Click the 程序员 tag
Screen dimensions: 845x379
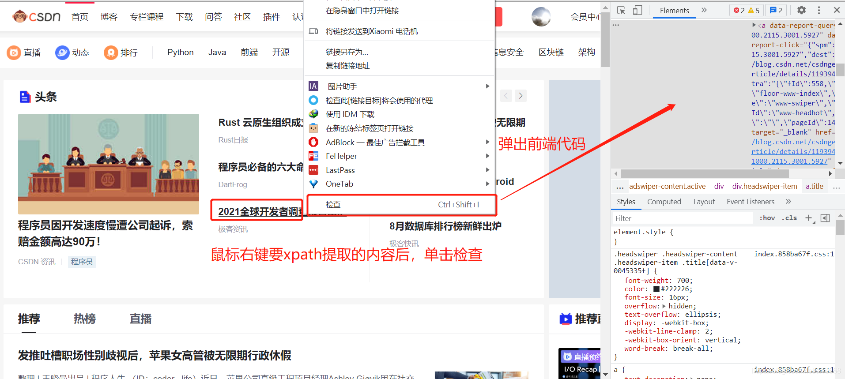(x=82, y=262)
